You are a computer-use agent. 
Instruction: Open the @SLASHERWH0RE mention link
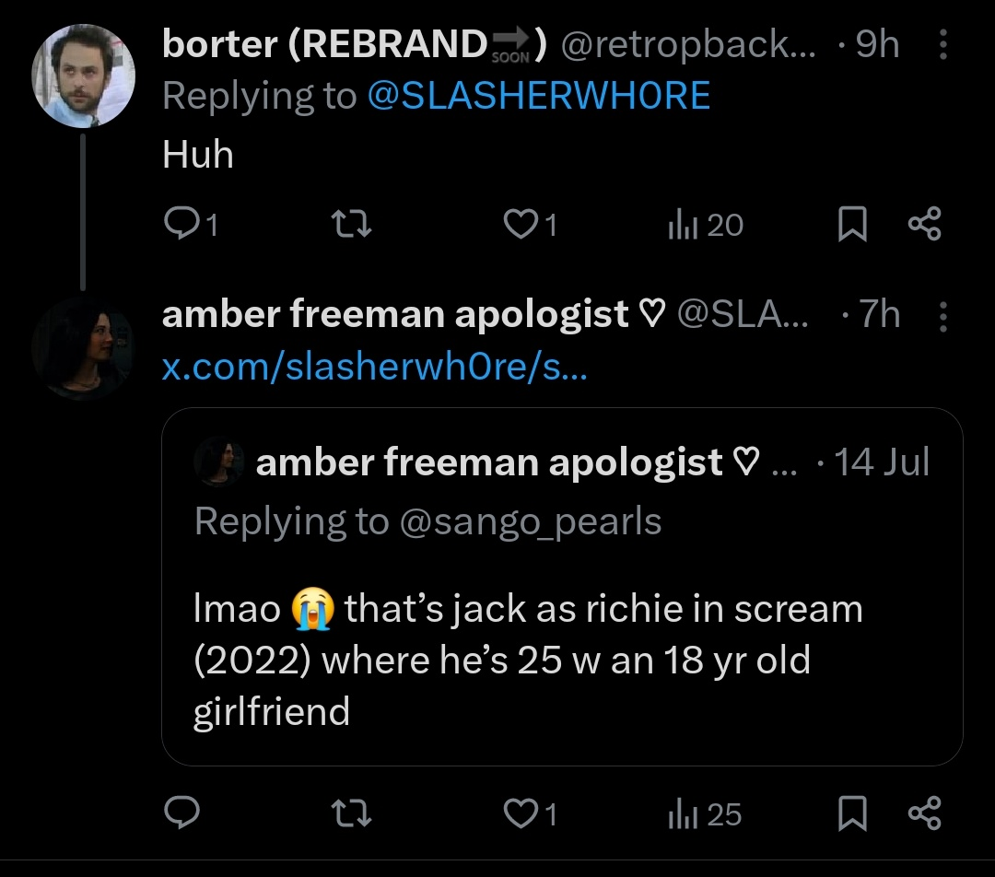click(x=539, y=96)
